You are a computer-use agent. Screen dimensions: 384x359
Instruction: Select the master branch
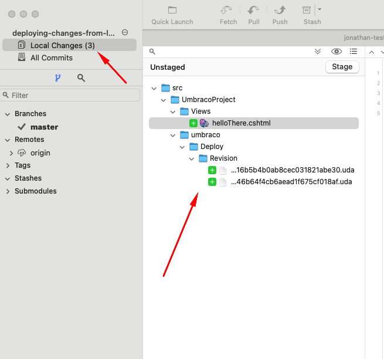click(44, 127)
